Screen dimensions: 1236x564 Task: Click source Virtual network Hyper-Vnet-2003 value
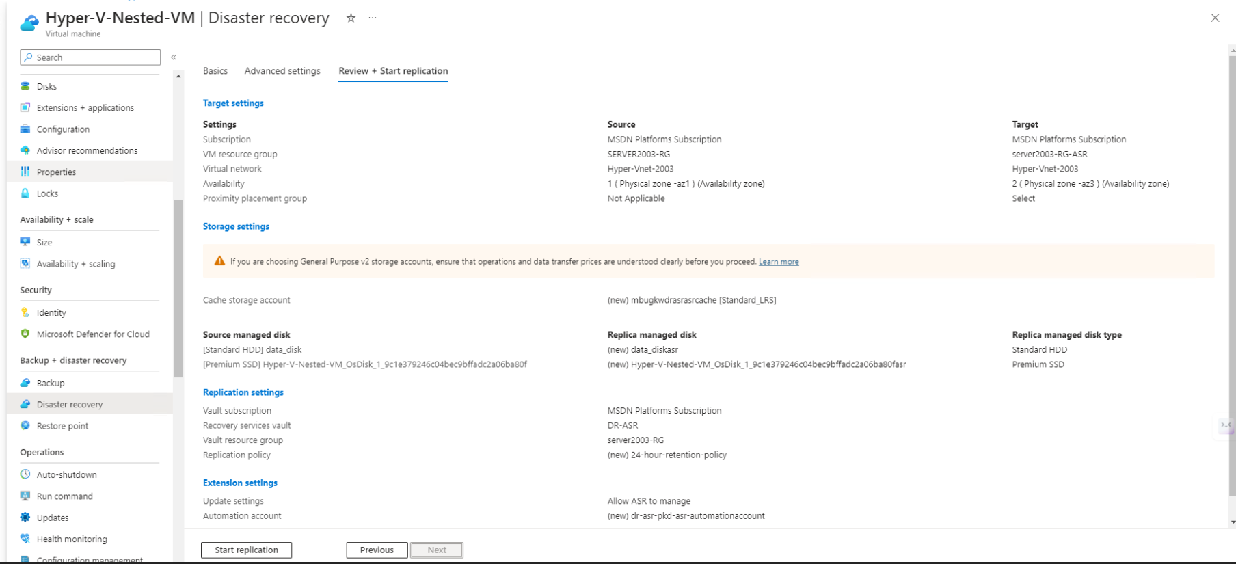point(641,169)
